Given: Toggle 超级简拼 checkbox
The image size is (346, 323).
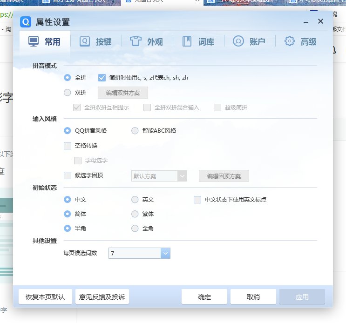Looking at the screenshot, I should (217, 108).
